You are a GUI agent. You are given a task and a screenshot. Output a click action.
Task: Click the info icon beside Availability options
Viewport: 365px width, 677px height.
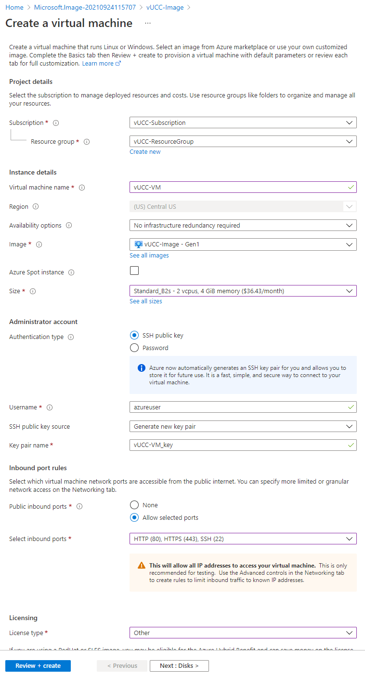tap(69, 226)
